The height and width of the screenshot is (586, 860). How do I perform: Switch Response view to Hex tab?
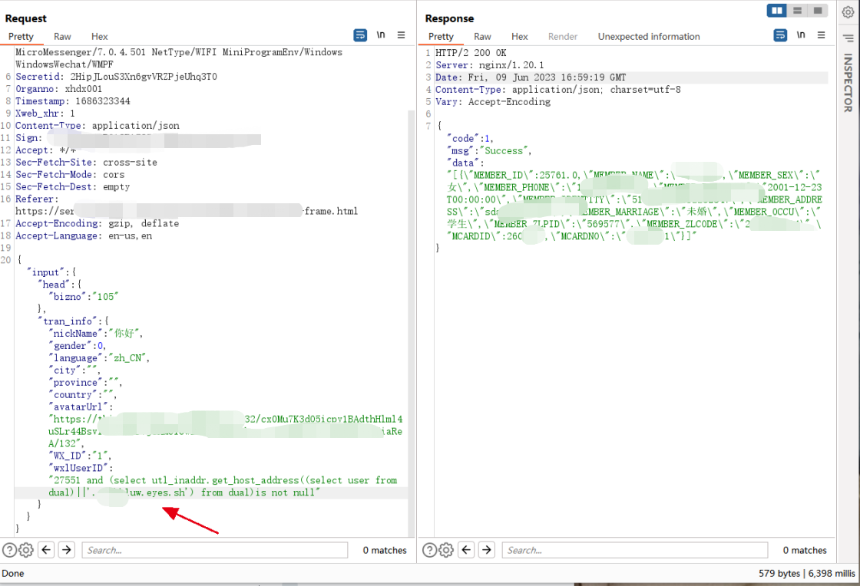coord(519,36)
